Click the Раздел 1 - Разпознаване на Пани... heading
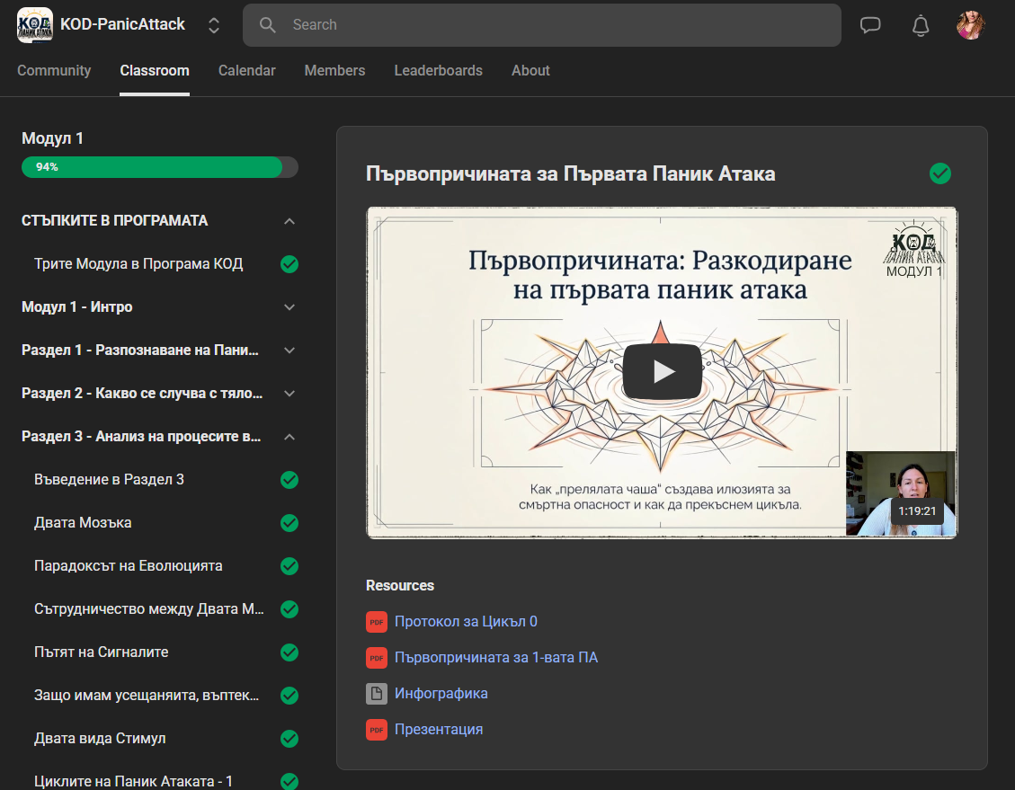 140,350
